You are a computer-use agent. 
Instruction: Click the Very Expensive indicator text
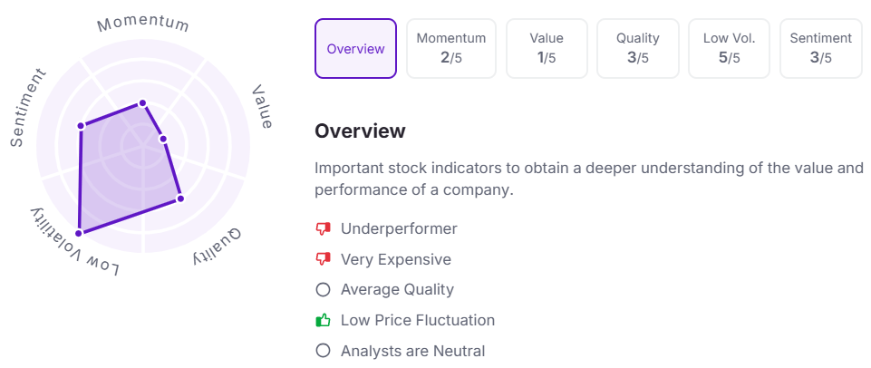pyautogui.click(x=396, y=259)
